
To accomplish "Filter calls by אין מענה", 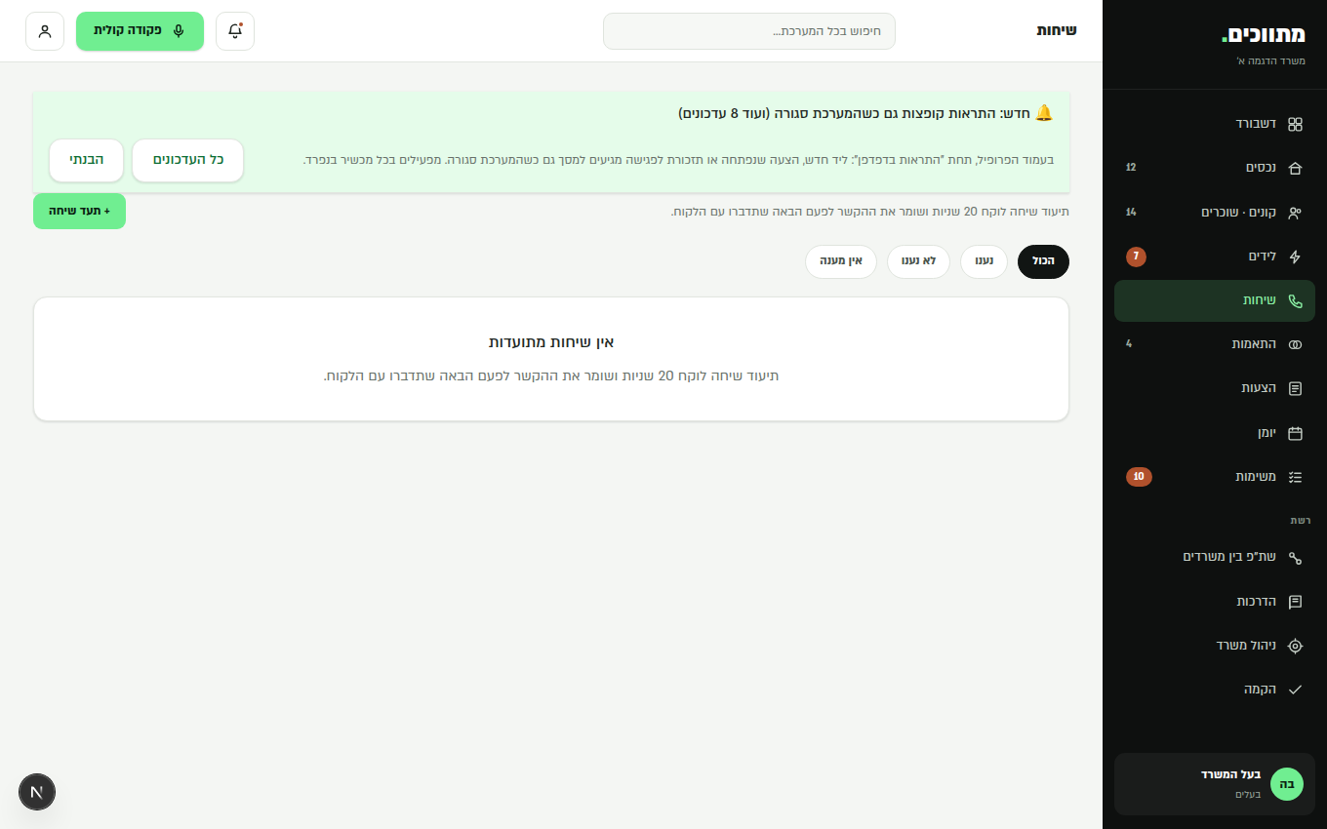I will [x=841, y=261].
